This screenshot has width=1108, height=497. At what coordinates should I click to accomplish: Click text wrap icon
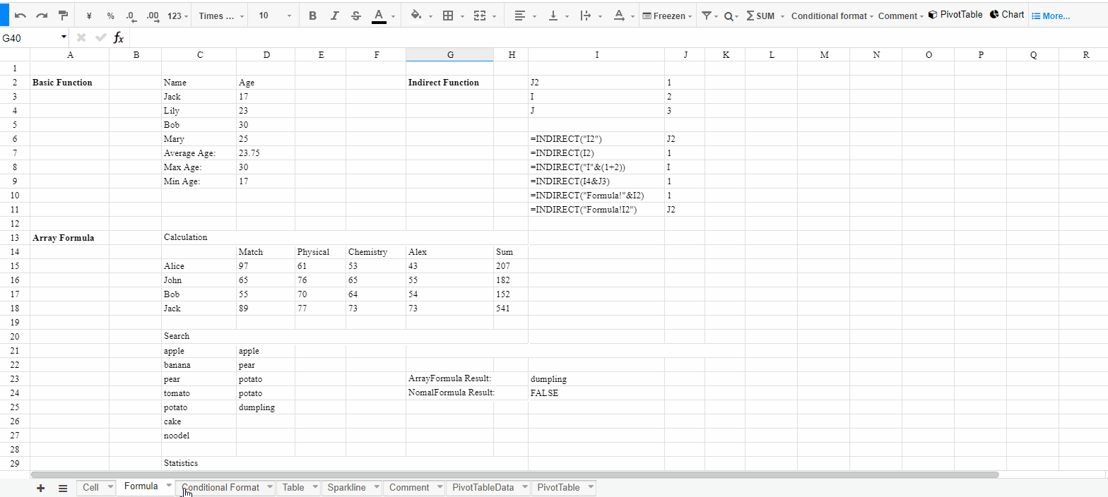(585, 16)
